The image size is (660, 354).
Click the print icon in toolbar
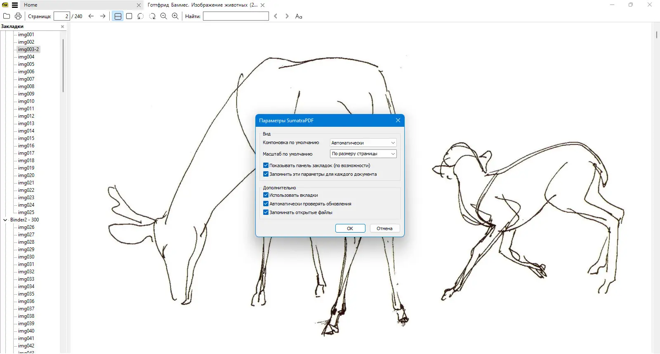pyautogui.click(x=18, y=16)
